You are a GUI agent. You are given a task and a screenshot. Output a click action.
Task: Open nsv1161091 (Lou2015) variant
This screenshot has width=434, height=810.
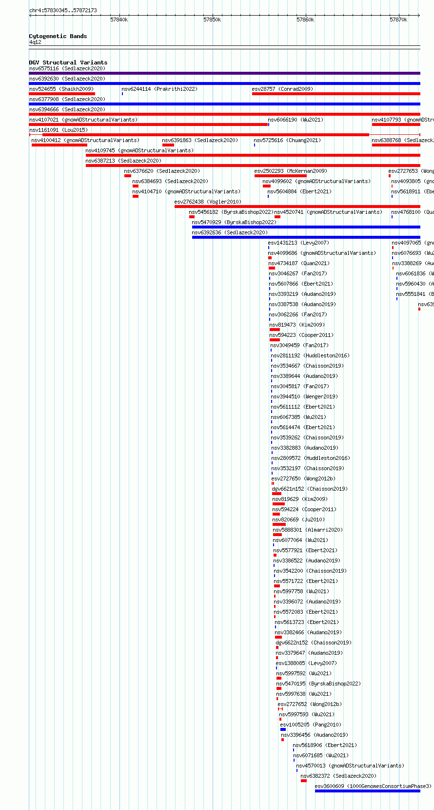coord(59,130)
